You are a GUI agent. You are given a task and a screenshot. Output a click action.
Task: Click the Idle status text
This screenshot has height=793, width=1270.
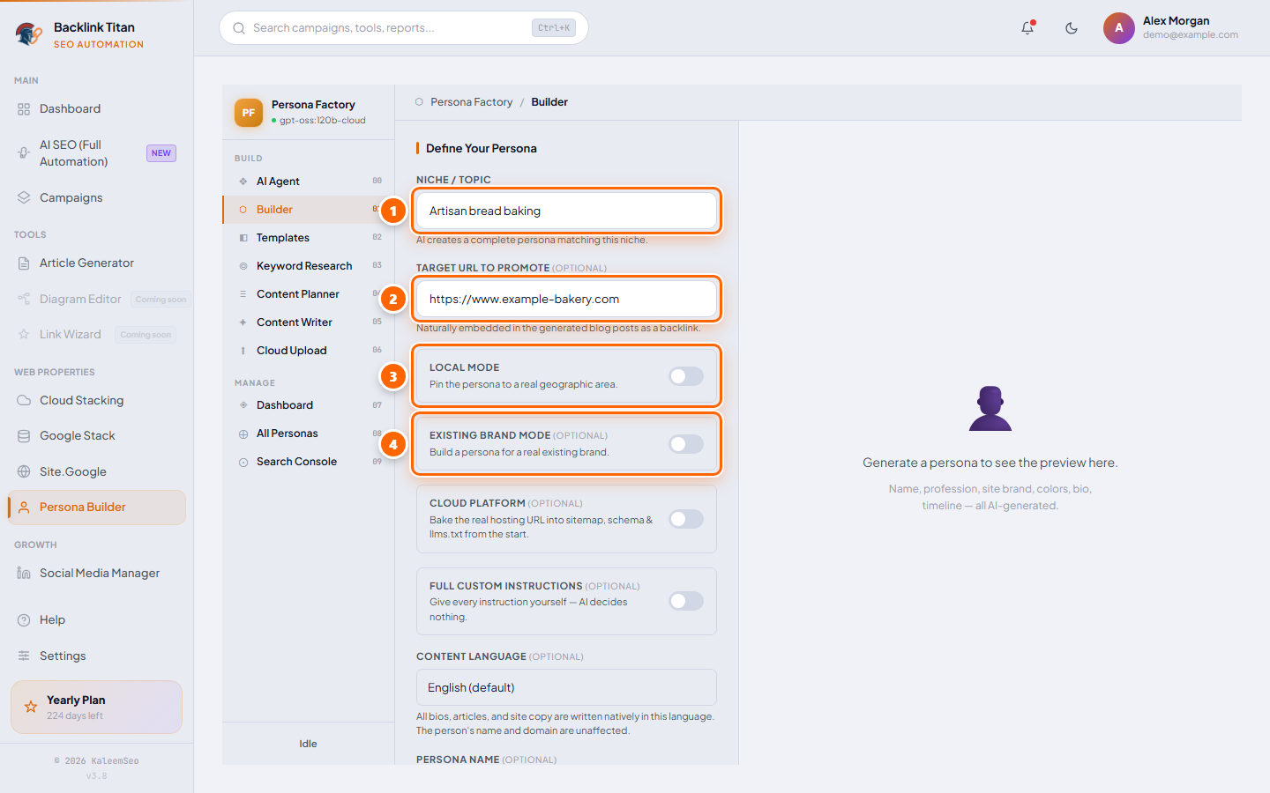coord(308,744)
